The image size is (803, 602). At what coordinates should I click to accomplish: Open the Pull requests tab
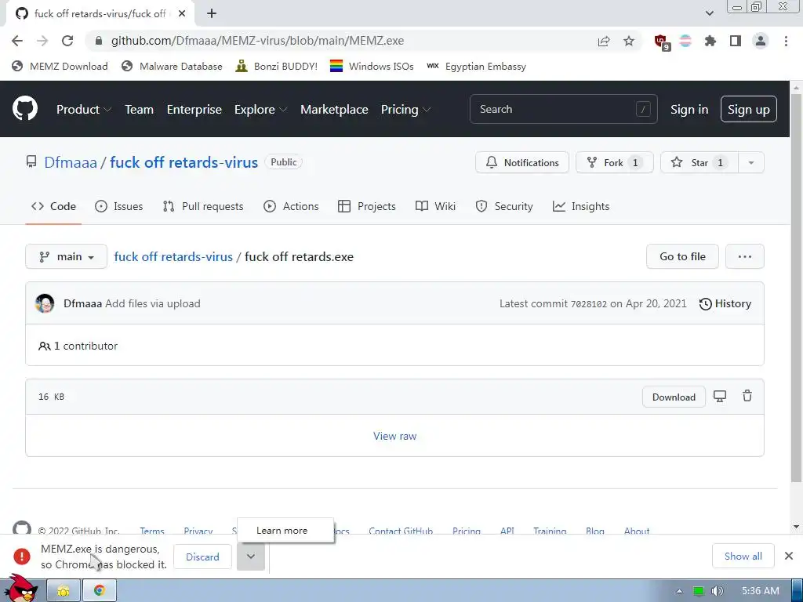pos(203,206)
